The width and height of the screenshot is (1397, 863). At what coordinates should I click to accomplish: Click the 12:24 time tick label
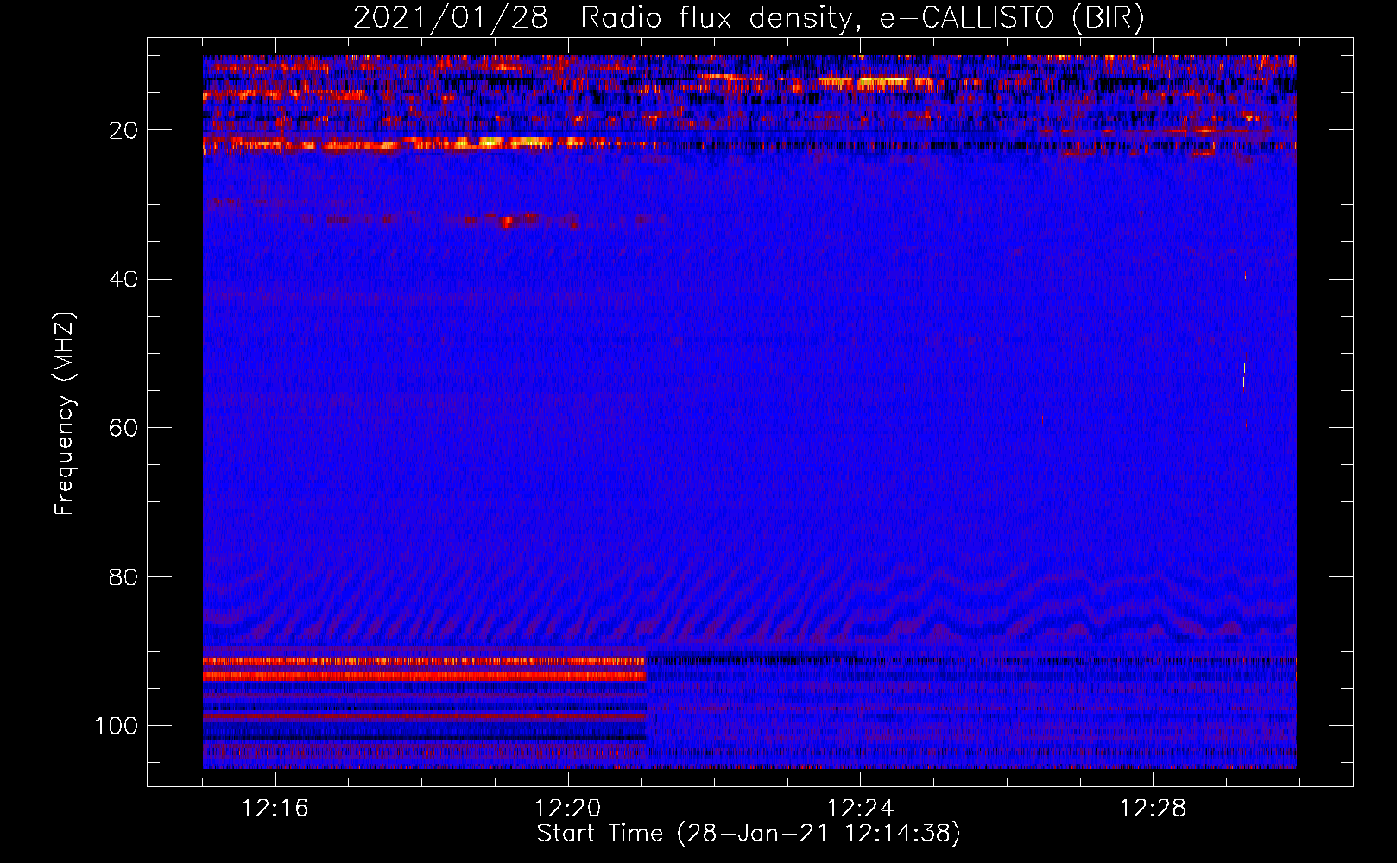860,809
